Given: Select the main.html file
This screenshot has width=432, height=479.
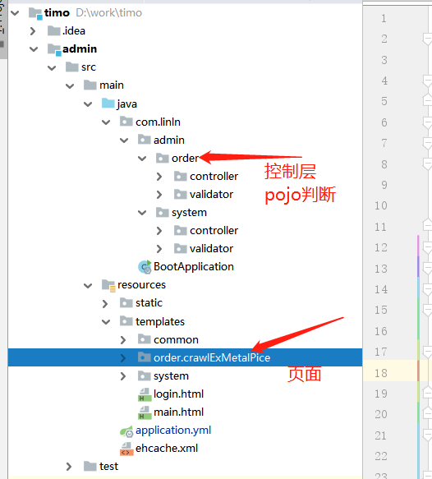Looking at the screenshot, I should [178, 412].
